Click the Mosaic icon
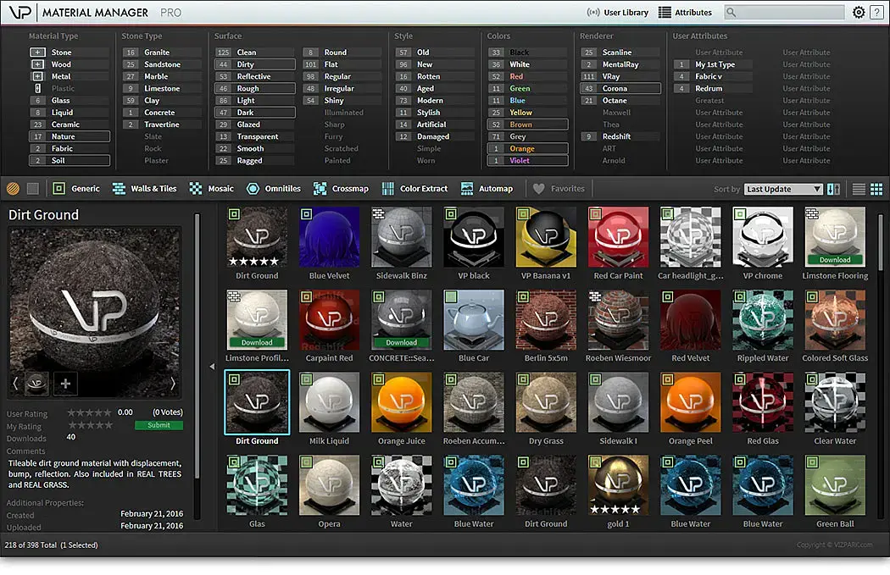 196,189
